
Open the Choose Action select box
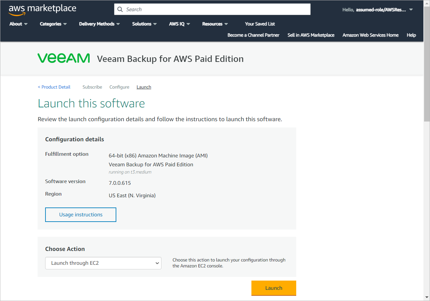(x=103, y=263)
